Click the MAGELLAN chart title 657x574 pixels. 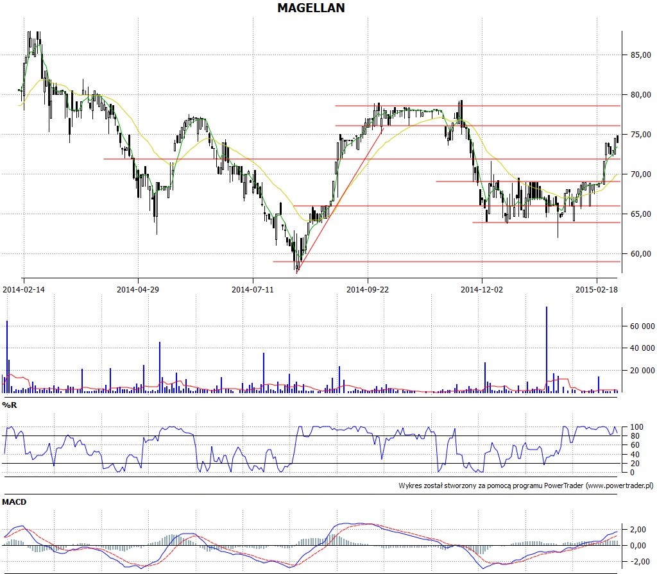[x=311, y=8]
